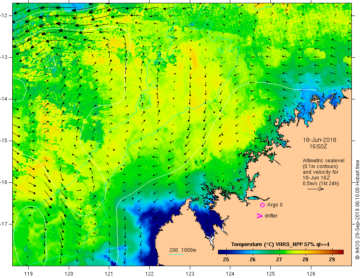This screenshot has width=360, height=278.
Task: Click the colorbar tick label '29'
Action: coord(332,260)
